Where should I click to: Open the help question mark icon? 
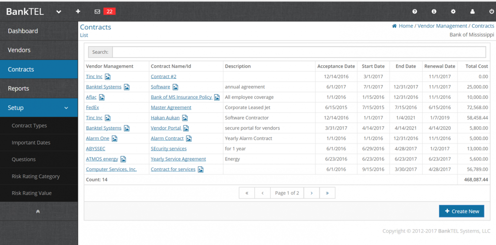click(x=415, y=12)
